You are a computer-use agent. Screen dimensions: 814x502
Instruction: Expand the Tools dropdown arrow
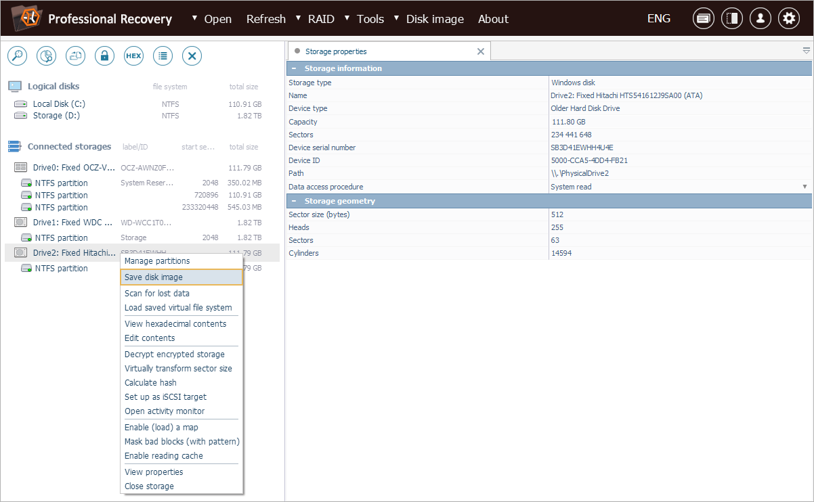347,18
